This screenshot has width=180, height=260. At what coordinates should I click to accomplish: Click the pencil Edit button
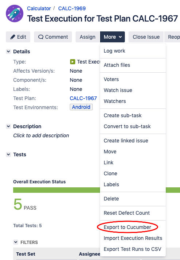coord(18,37)
